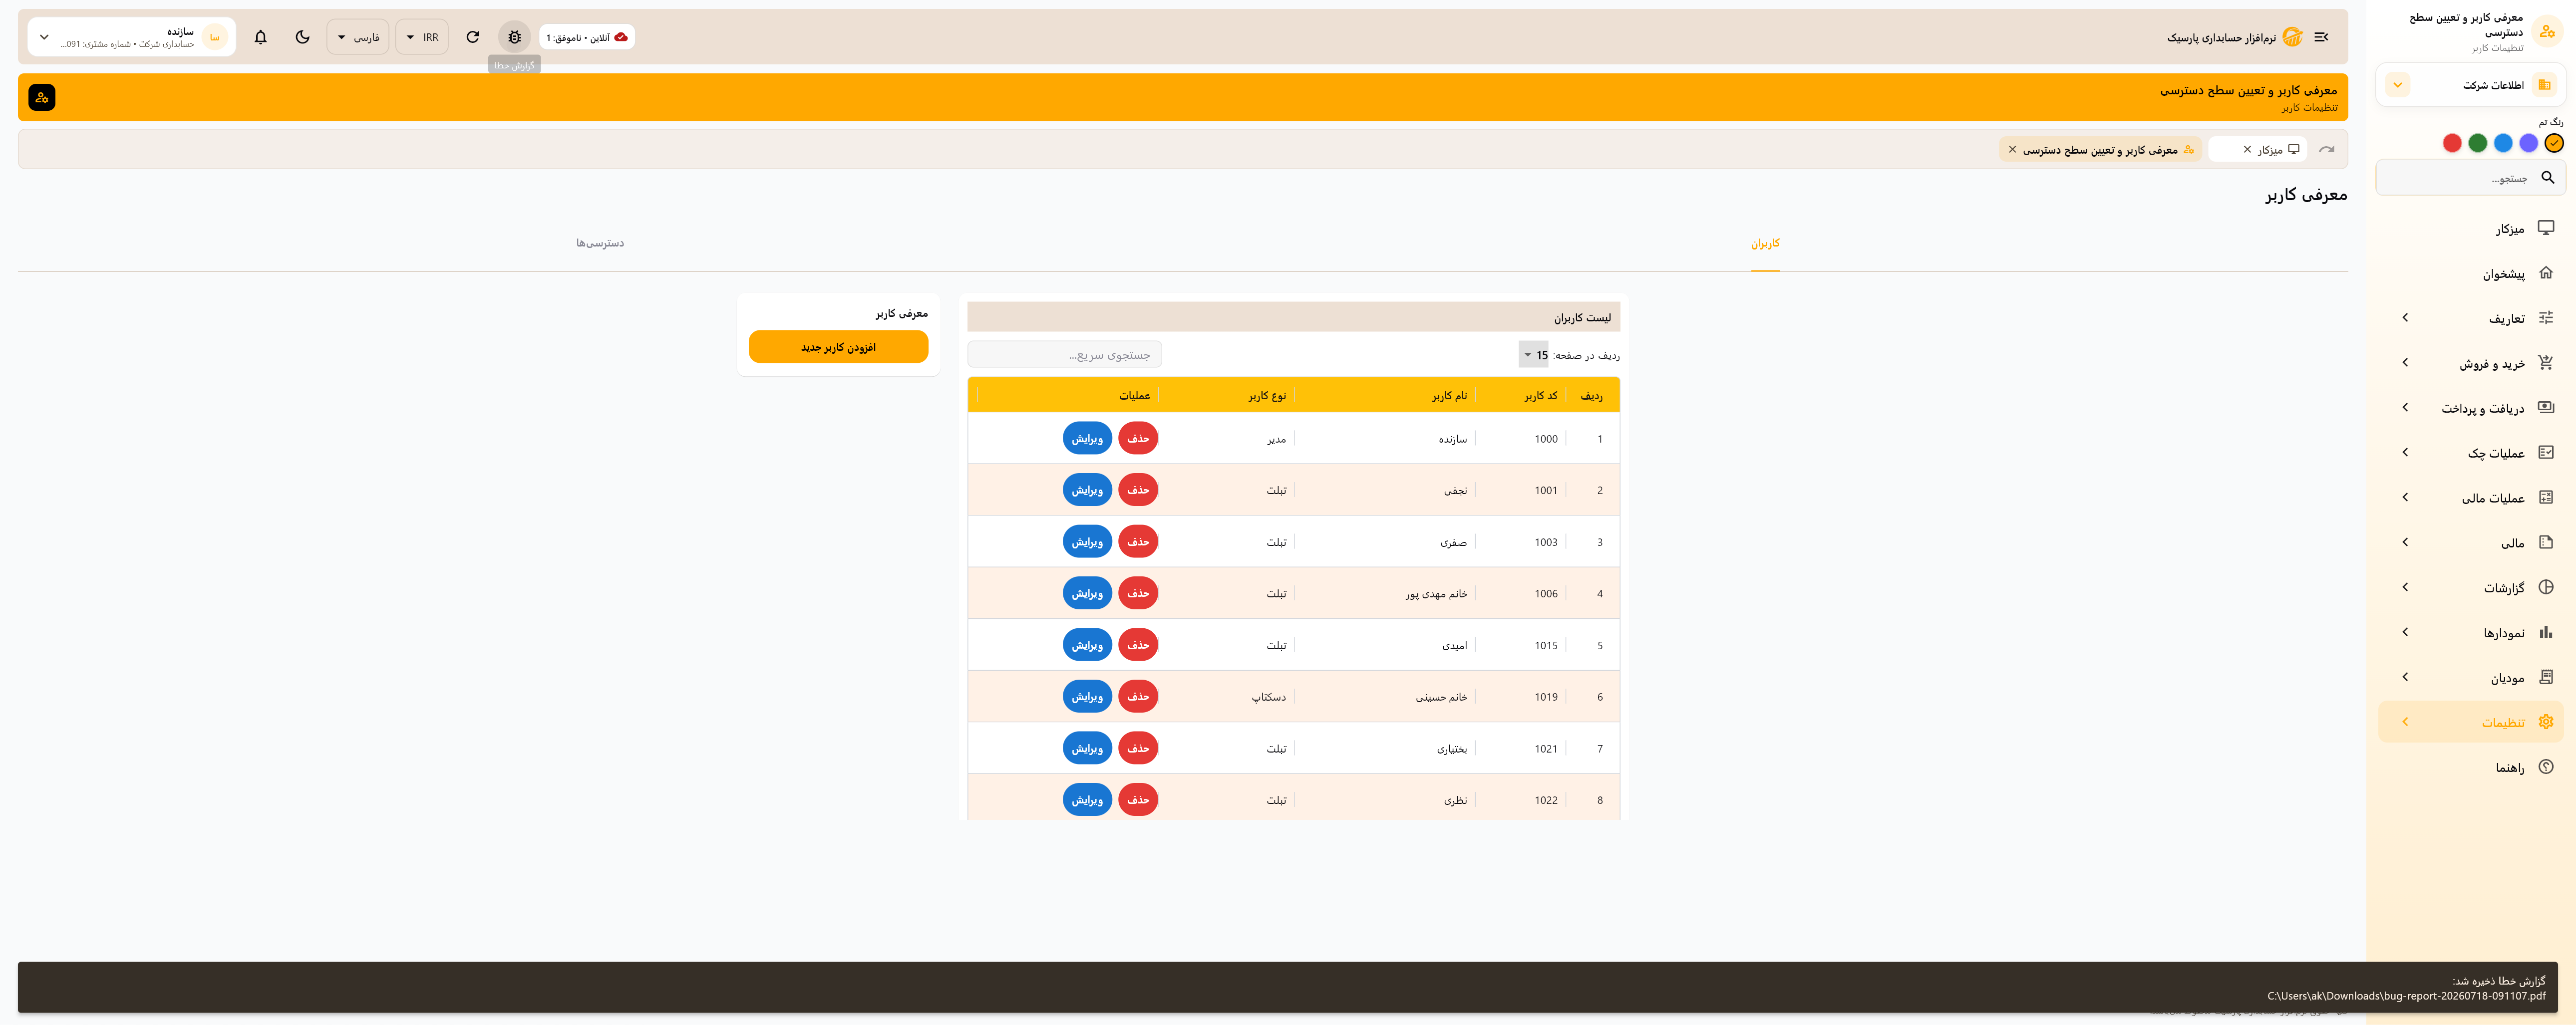Click the refresh icon in top bar
Viewport: 2576px width, 1025px height.
(473, 37)
